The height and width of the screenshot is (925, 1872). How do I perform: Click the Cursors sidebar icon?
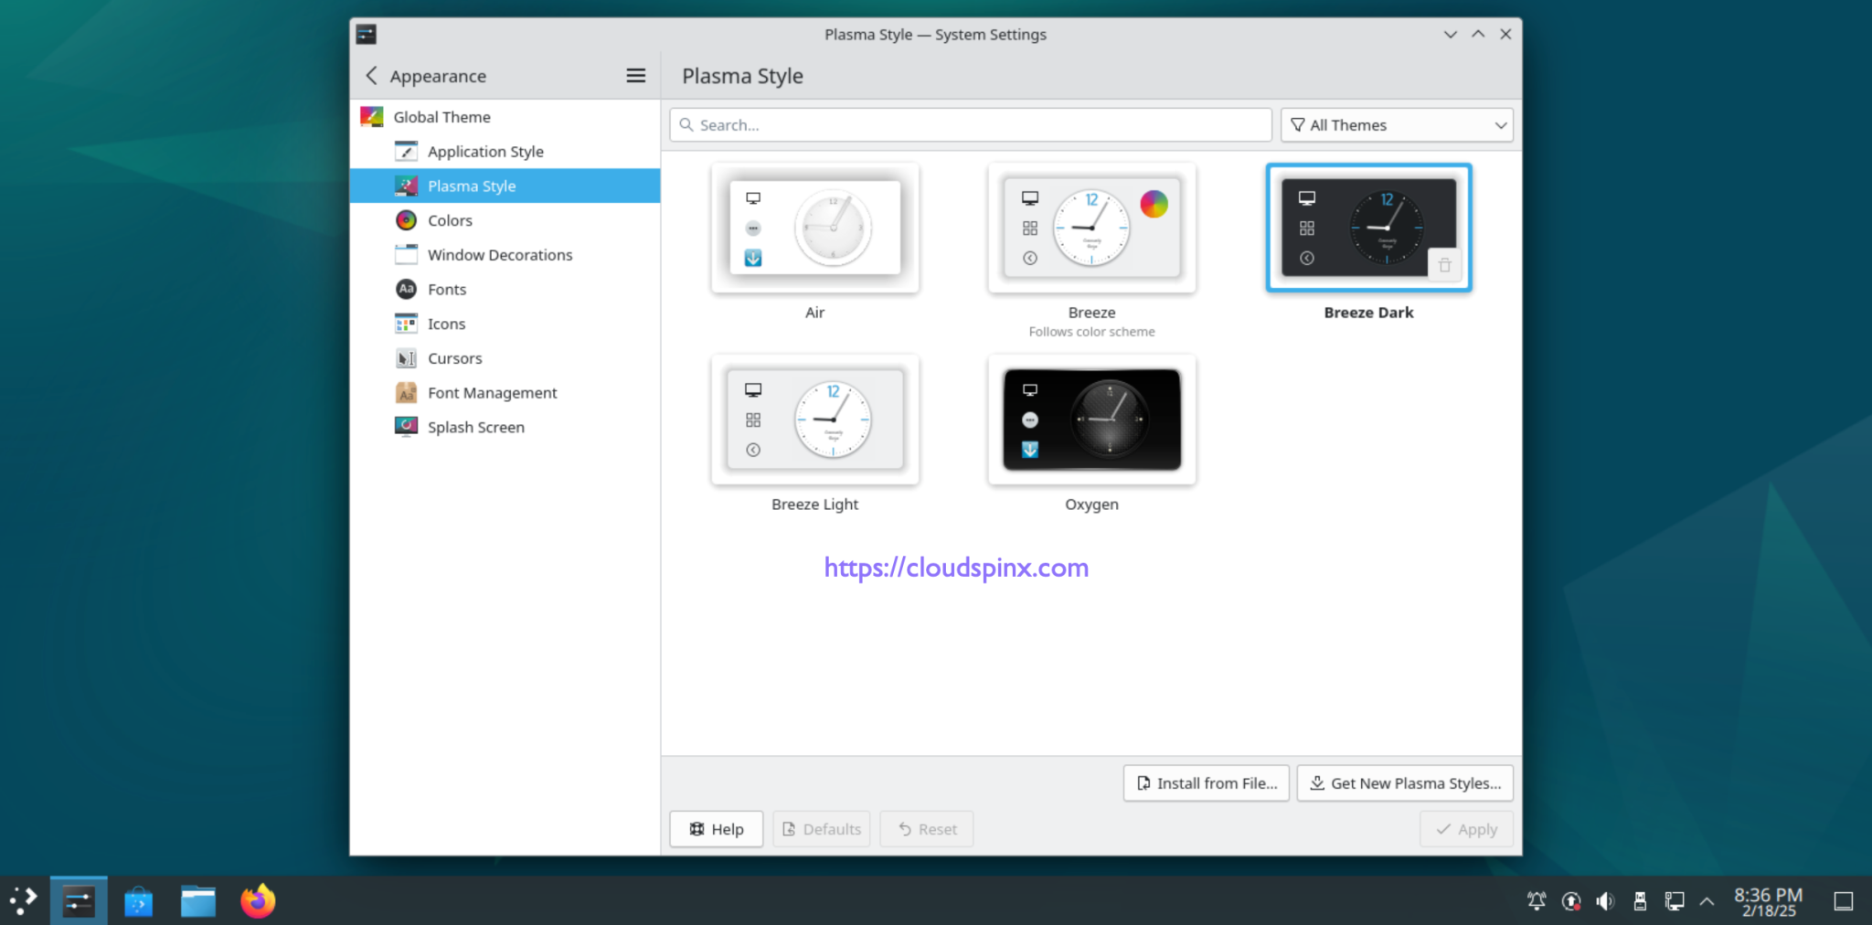click(x=406, y=357)
